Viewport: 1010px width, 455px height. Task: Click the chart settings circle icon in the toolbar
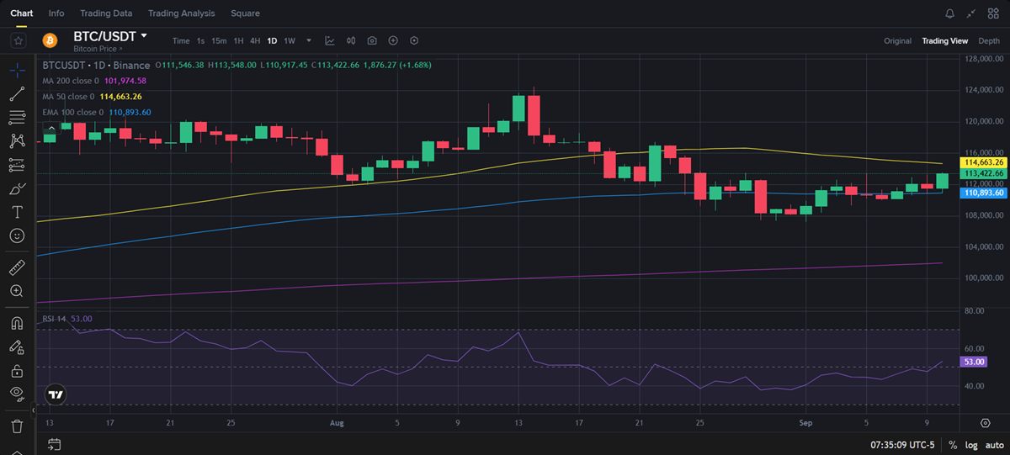click(x=414, y=40)
